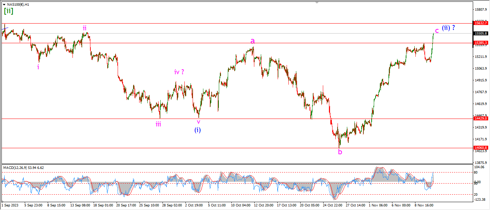Select the magenta 'v' wave label
Image resolution: width=490 pixels, height=210 pixels.
(198, 122)
